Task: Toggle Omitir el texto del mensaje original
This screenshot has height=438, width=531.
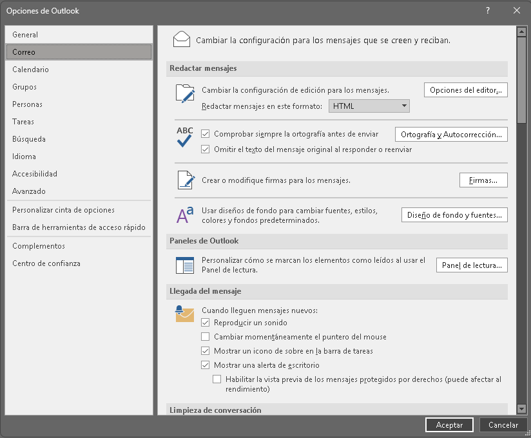Action: (x=205, y=149)
